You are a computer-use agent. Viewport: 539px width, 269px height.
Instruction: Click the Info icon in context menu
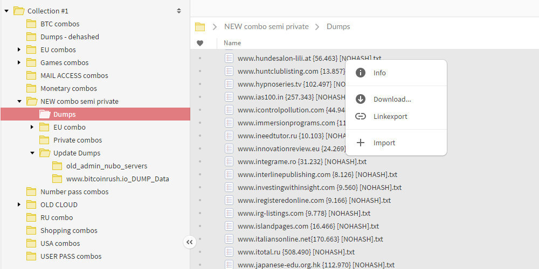361,73
